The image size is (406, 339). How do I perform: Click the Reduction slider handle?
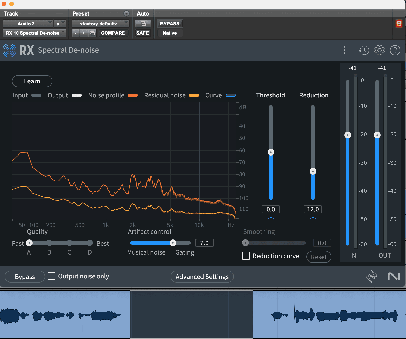pyautogui.click(x=313, y=171)
